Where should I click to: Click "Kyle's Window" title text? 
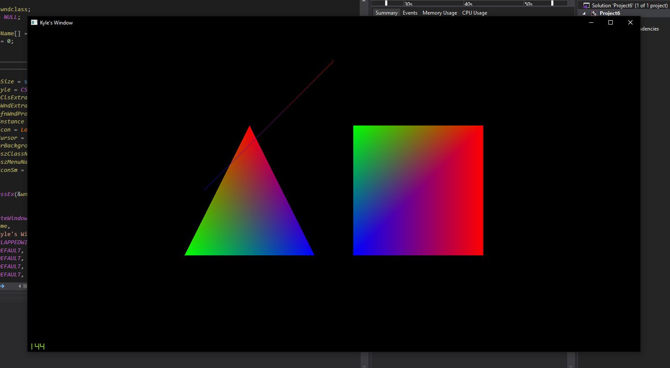pos(56,23)
